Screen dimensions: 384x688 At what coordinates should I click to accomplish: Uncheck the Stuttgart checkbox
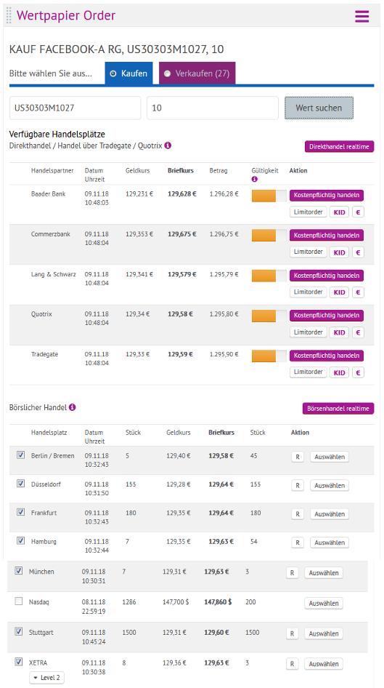pyautogui.click(x=18, y=631)
